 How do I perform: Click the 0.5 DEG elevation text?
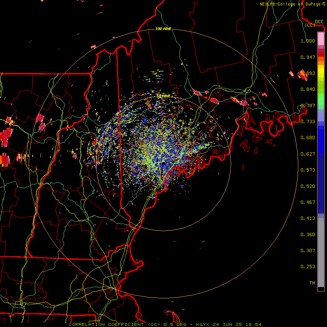(x=175, y=324)
